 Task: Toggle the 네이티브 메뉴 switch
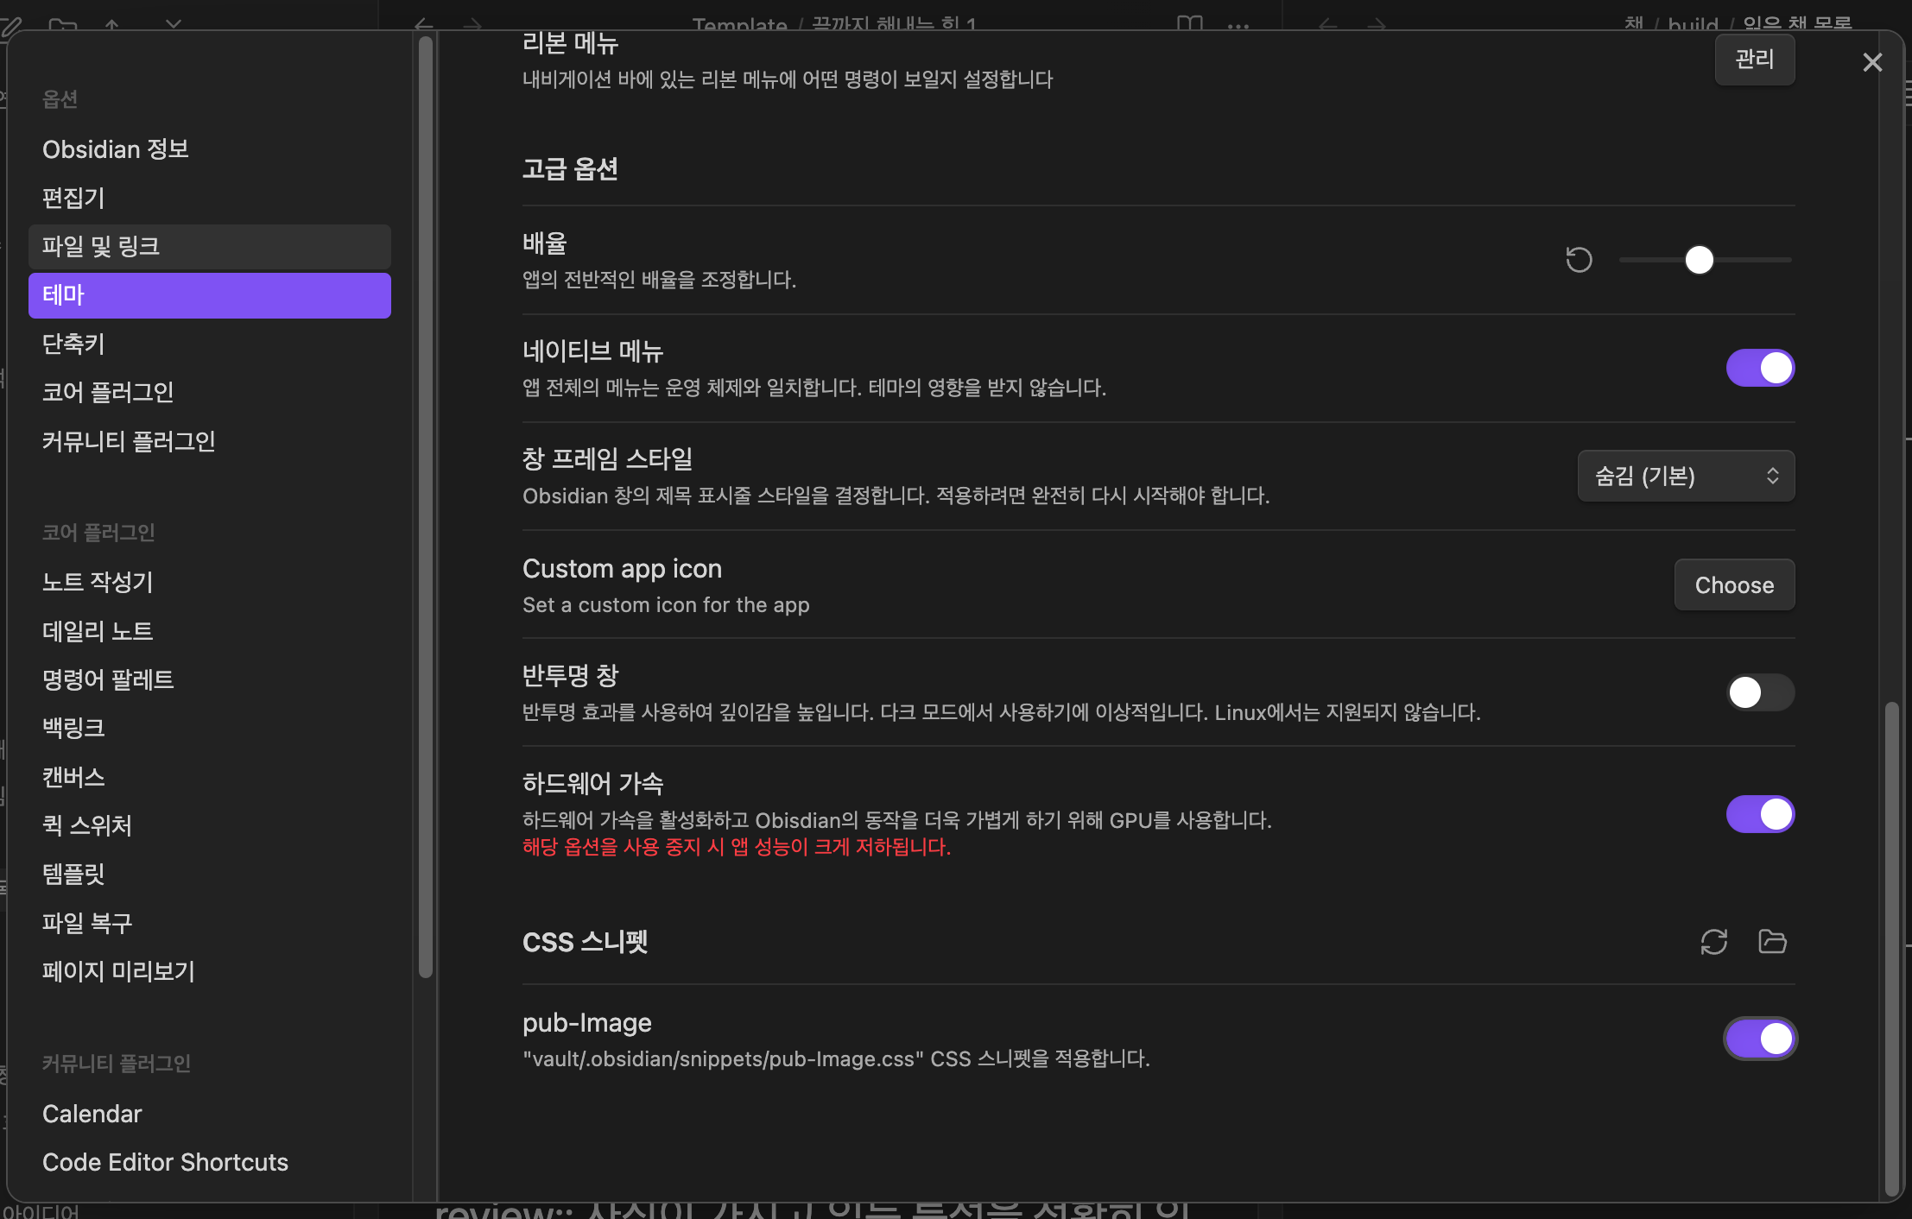pos(1760,368)
